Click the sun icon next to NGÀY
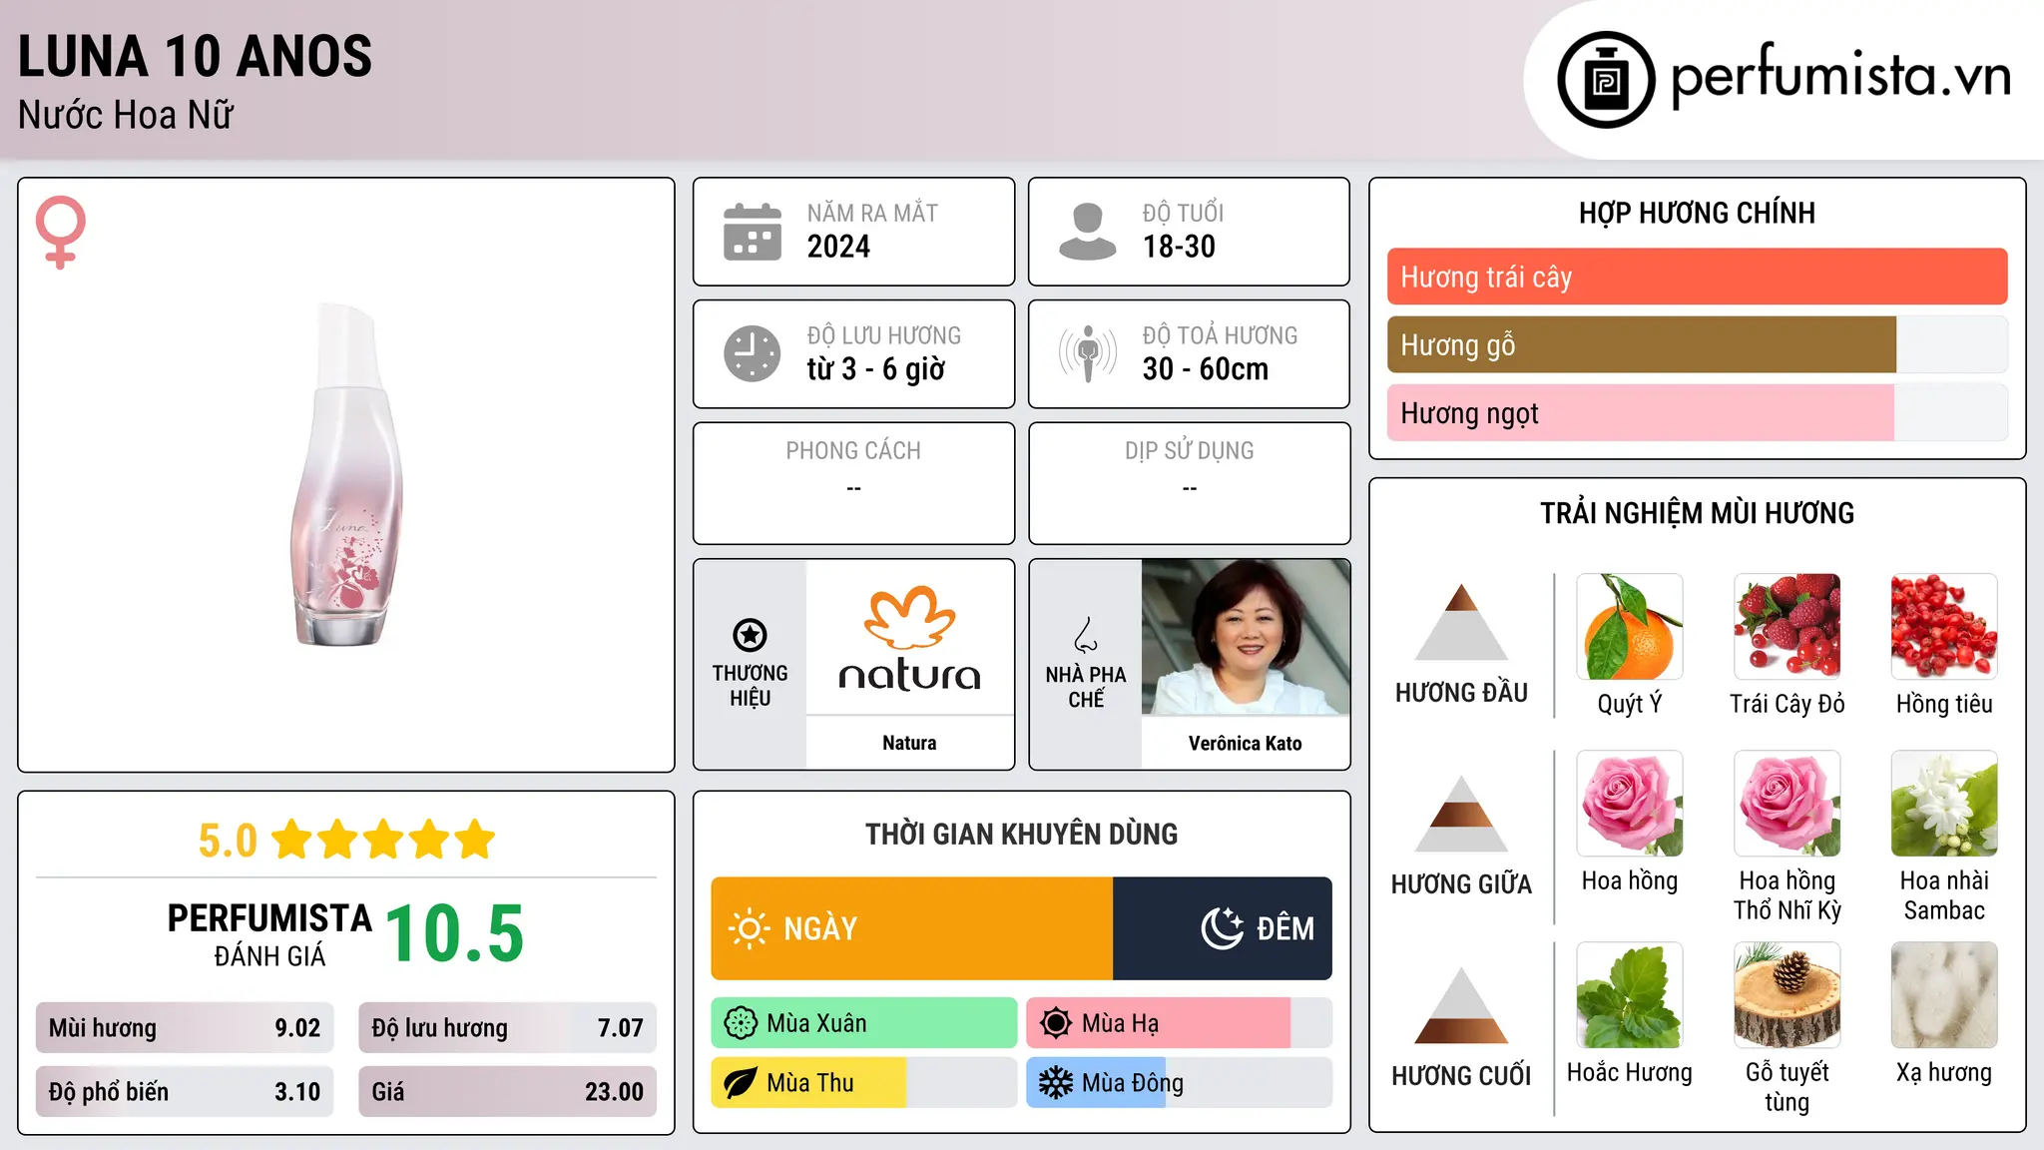2044x1150 pixels. coord(749,928)
